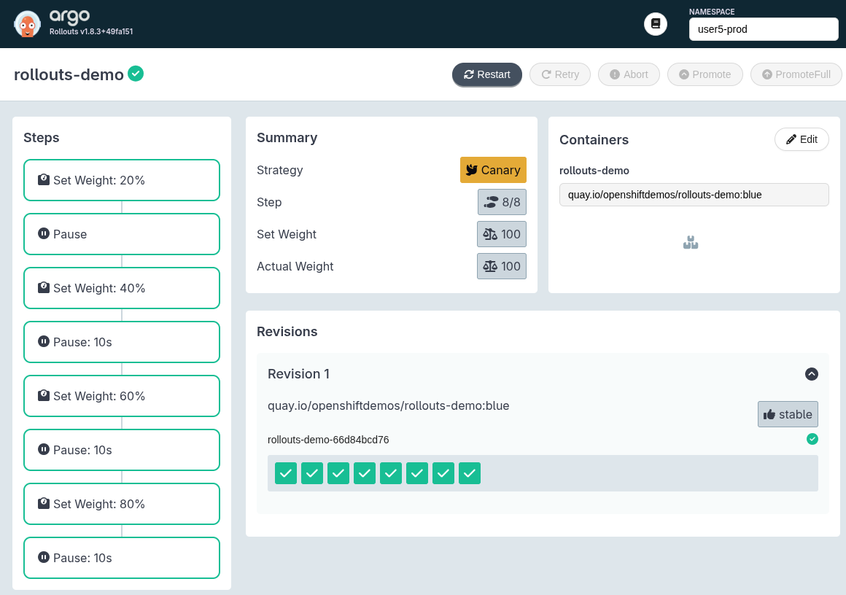
Task: Select the Set Weight: 60% step
Action: (122, 396)
